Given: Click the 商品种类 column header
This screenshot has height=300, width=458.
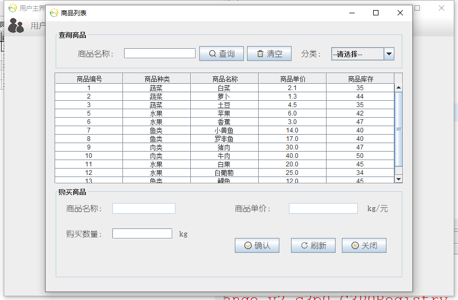Looking at the screenshot, I should click(157, 79).
